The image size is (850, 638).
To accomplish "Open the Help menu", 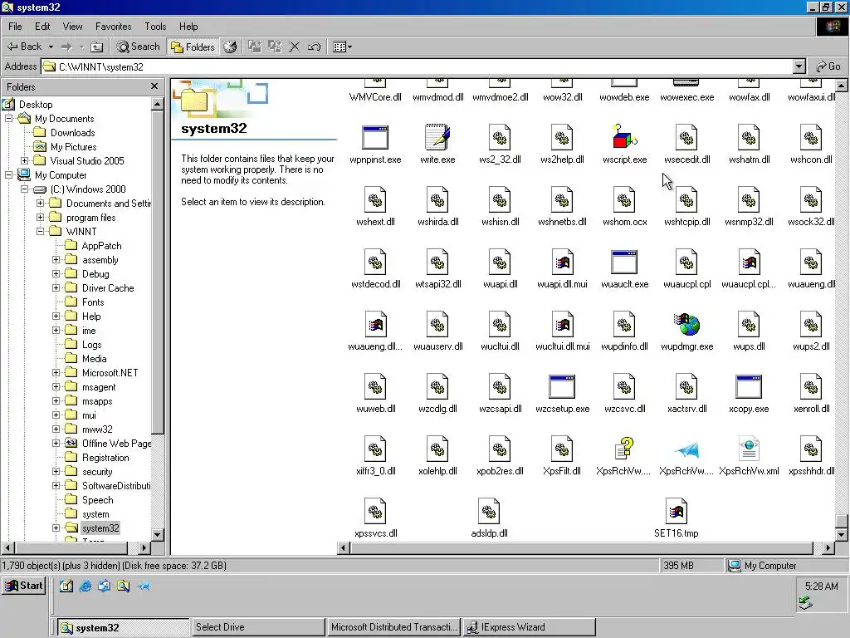I will (x=188, y=26).
